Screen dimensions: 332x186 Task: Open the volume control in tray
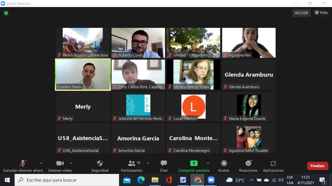point(281,180)
